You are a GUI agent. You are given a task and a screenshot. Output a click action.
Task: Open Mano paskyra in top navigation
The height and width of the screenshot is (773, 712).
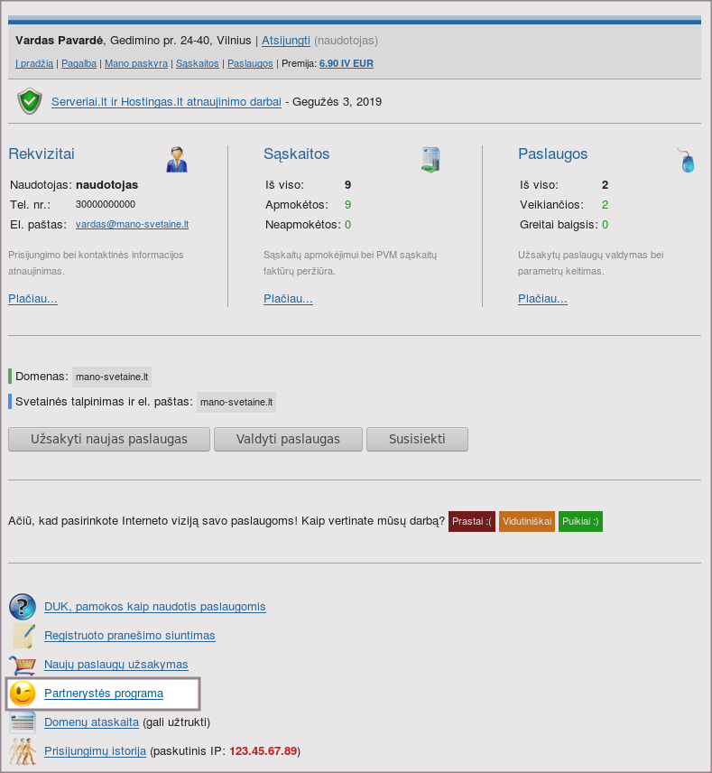point(136,64)
